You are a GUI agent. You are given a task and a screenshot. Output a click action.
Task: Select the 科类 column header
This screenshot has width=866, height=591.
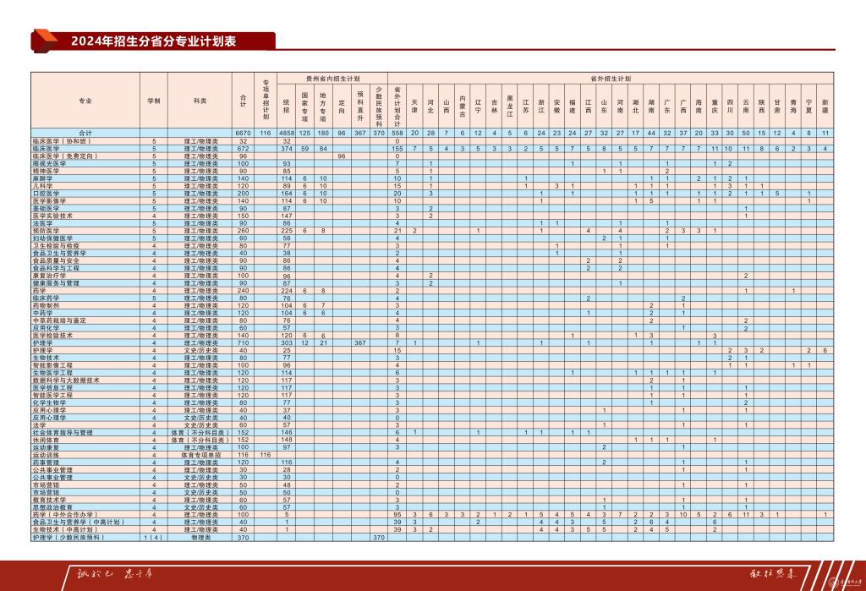click(200, 101)
